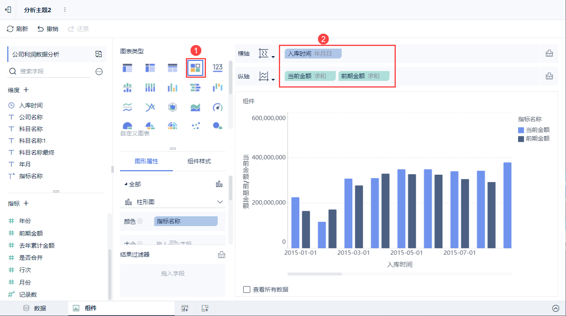Add a new measure with 指标 plus
The width and height of the screenshot is (566, 316).
26,203
